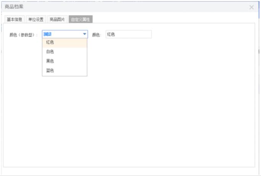This screenshot has height=176, width=261.
Task: Click the empty area of the properties panel
Action: [x=153, y=115]
